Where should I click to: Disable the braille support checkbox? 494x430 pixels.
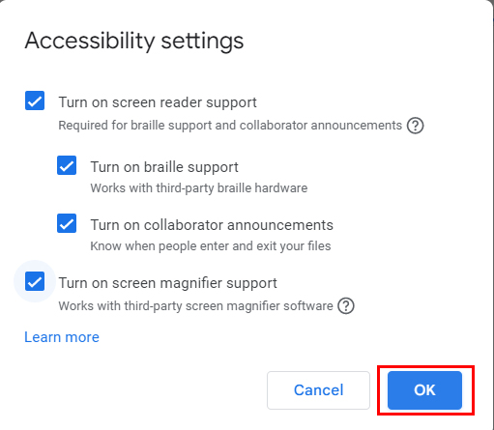67,165
